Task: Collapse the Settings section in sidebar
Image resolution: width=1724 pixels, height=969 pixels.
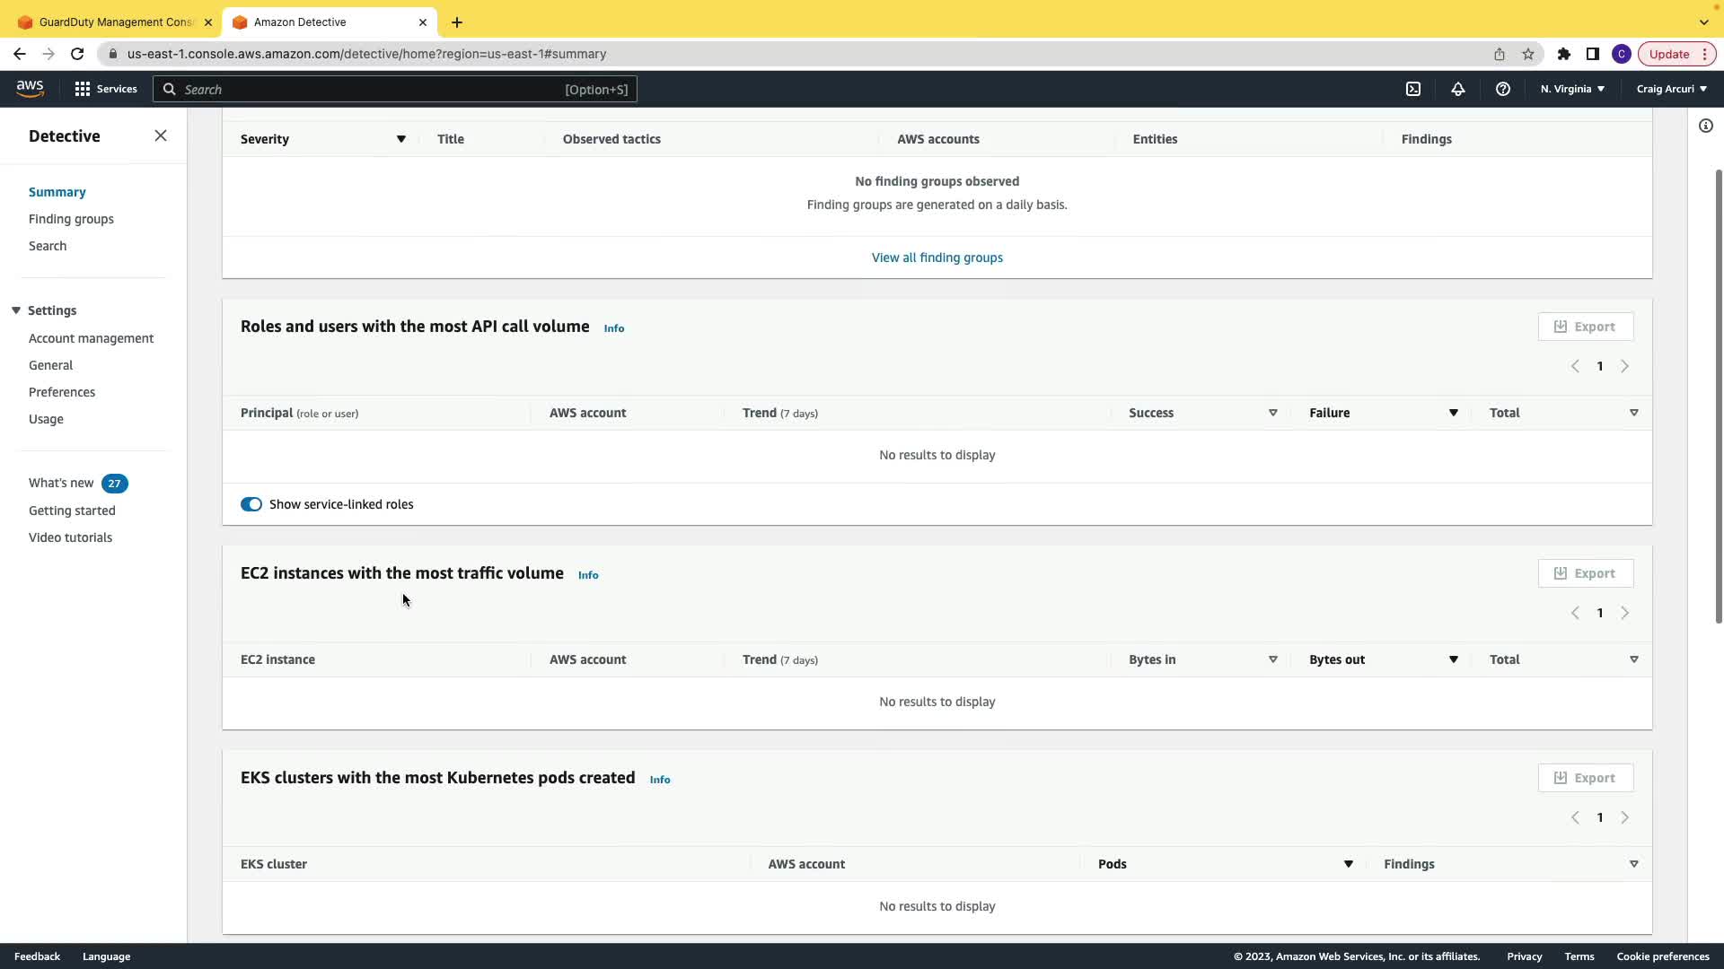Action: [x=16, y=310]
